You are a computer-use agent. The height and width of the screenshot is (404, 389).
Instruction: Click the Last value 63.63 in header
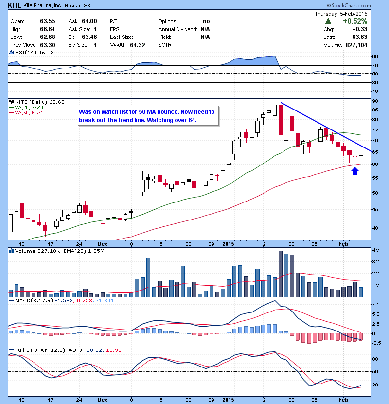tap(360, 37)
